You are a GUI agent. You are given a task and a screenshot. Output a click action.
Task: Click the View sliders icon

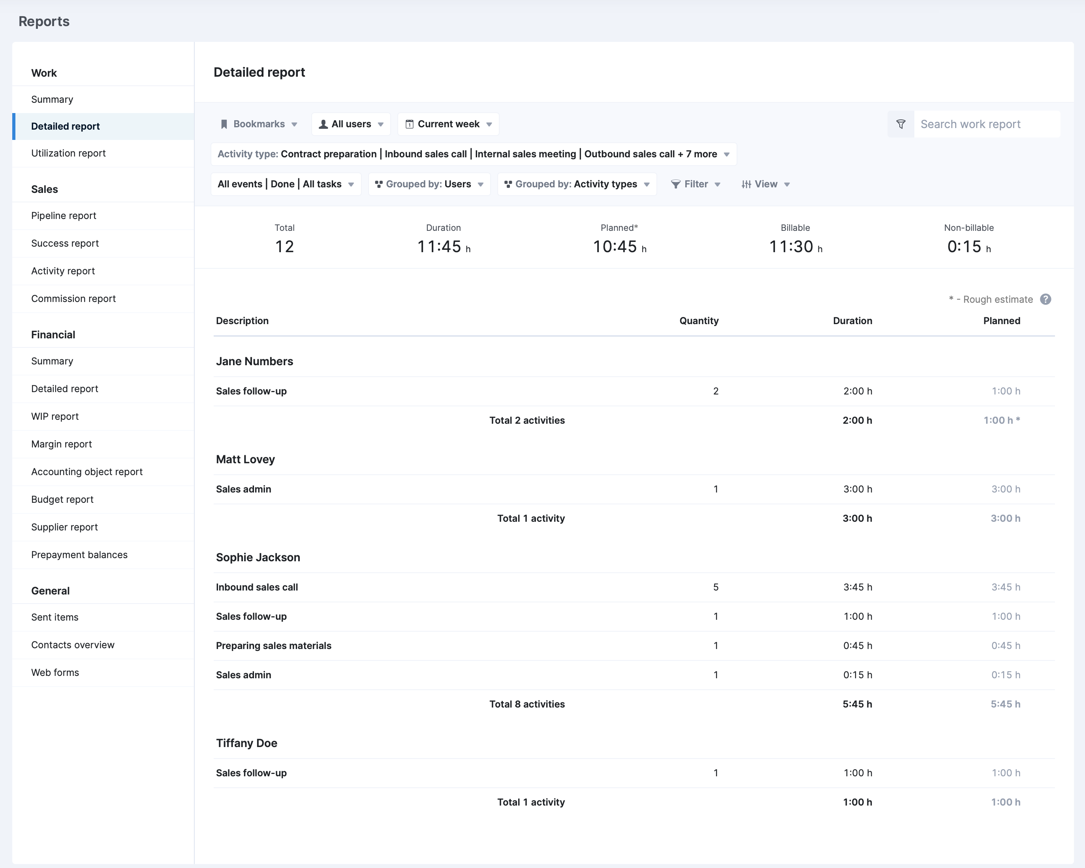coord(747,184)
